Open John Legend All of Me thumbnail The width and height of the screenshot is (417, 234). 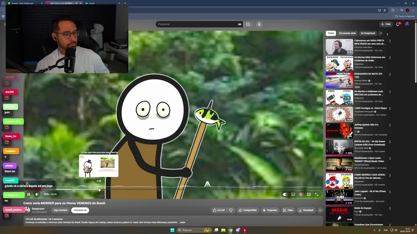point(339,197)
